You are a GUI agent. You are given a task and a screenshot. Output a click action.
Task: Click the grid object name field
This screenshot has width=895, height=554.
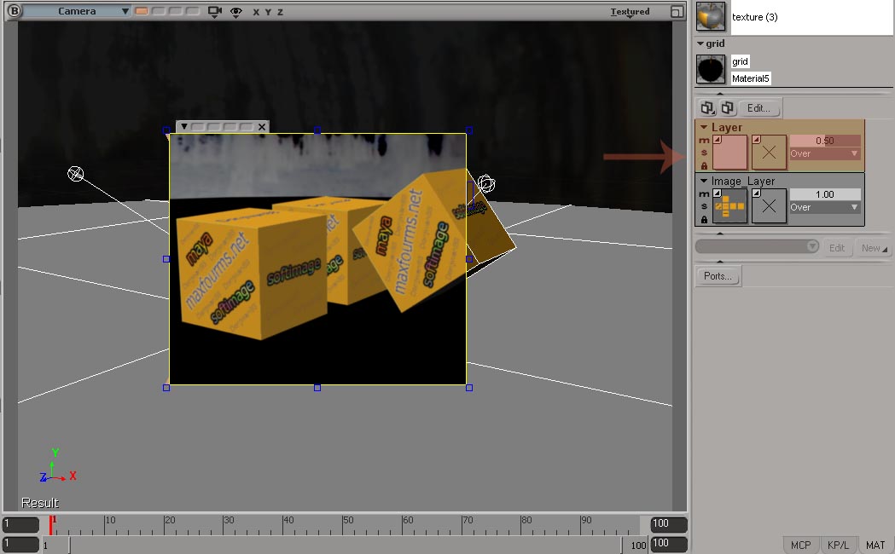click(740, 61)
